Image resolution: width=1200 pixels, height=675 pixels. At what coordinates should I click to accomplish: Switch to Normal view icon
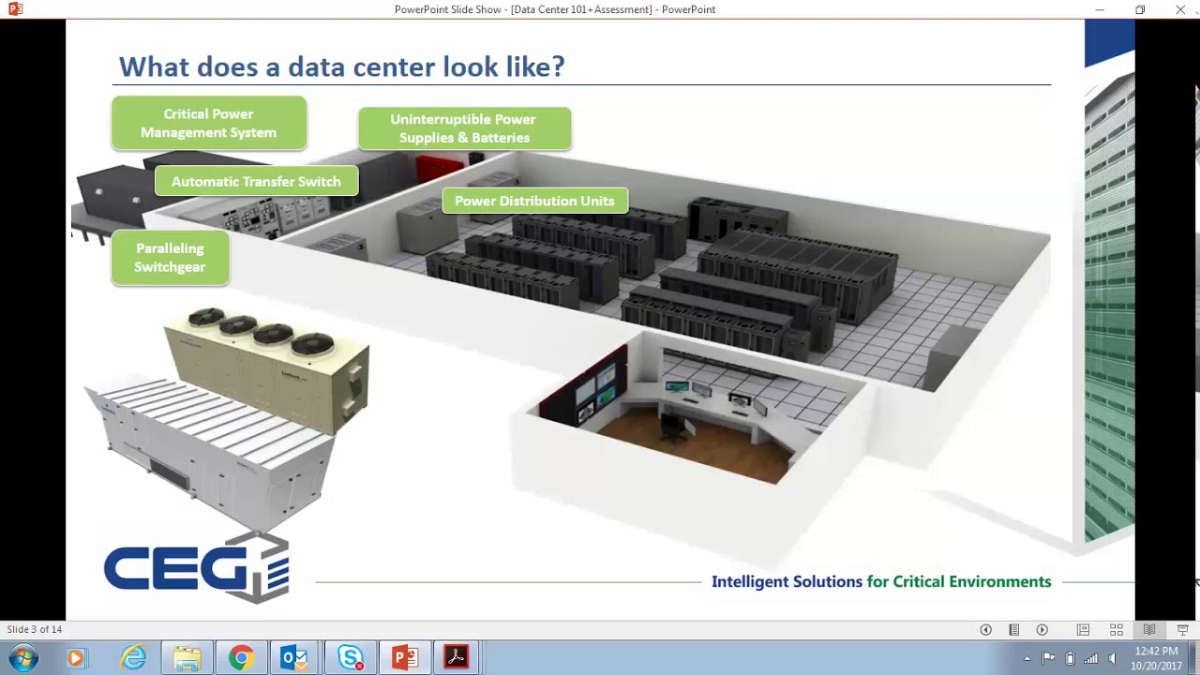(x=1083, y=630)
